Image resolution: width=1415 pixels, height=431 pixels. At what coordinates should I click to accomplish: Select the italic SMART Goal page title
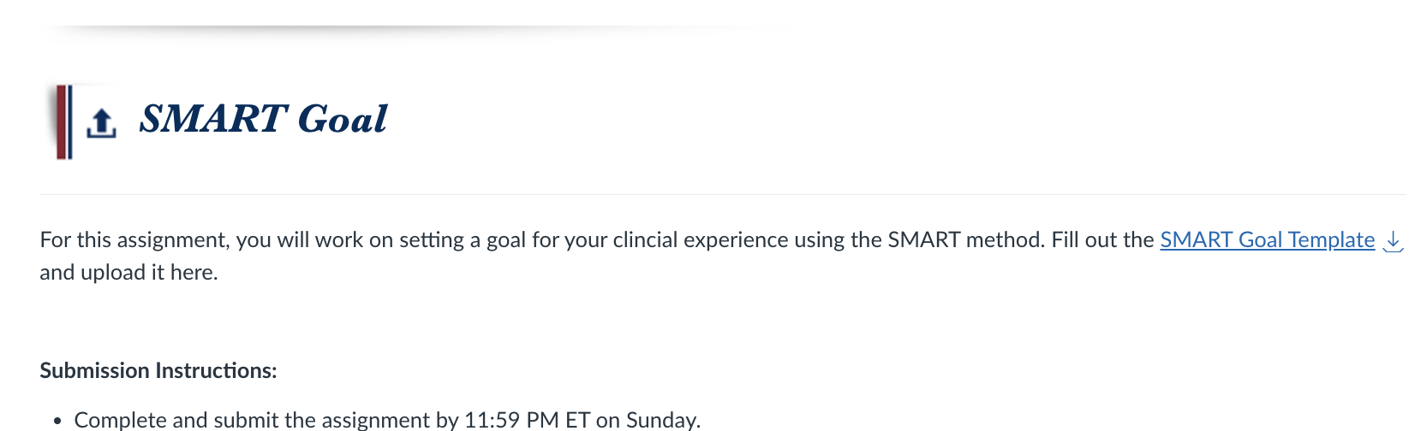[x=264, y=119]
